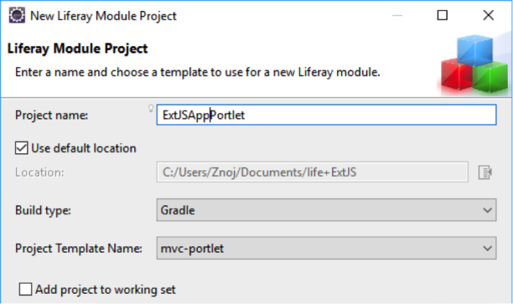Click the browse location icon beside the Location field
The height and width of the screenshot is (304, 513).
(485, 172)
